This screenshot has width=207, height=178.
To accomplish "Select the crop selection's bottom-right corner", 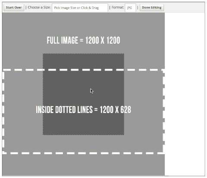I will pyautogui.click(x=124, y=135).
